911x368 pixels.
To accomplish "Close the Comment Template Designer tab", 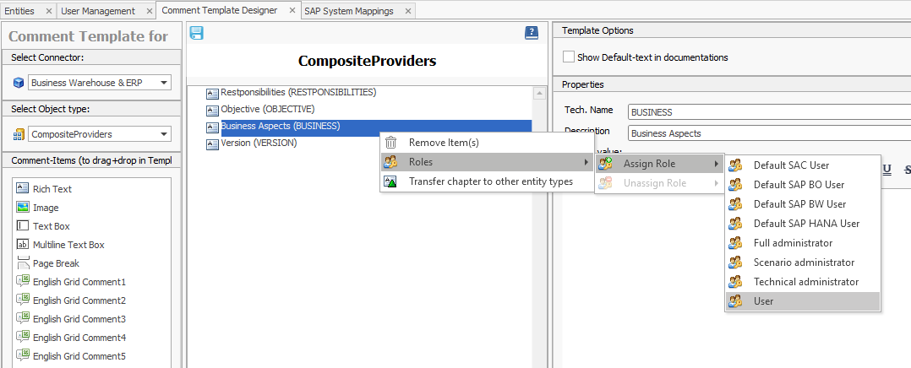I will tap(293, 11).
